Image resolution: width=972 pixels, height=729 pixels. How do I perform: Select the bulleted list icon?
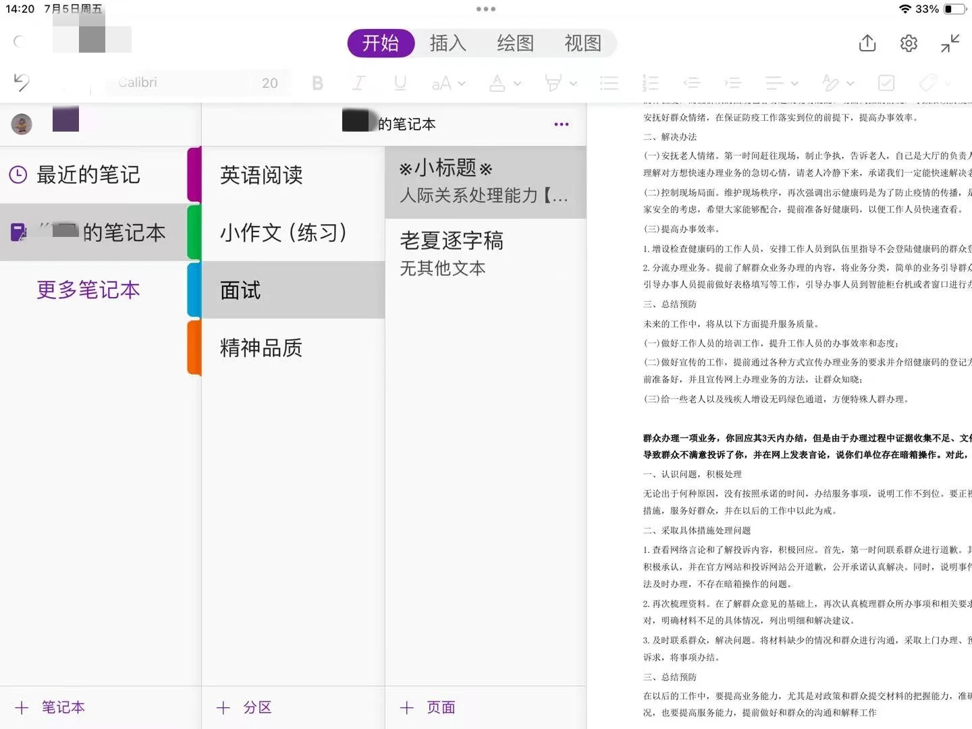pos(608,82)
